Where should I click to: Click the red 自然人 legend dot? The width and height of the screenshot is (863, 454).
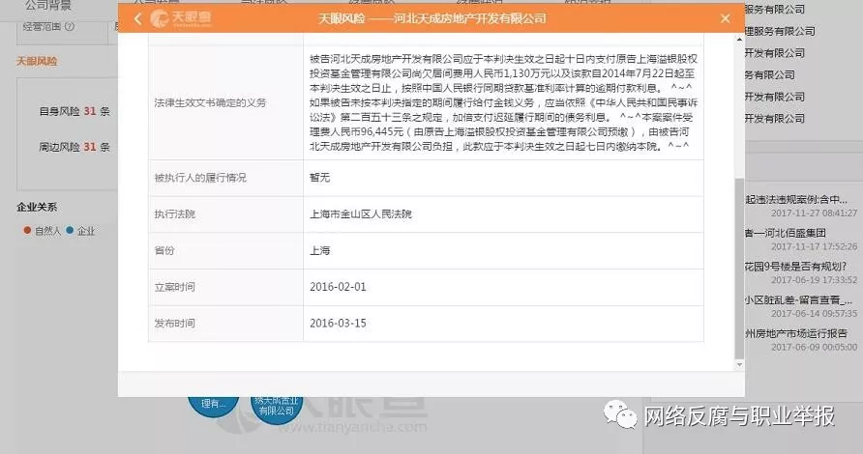[x=27, y=230]
